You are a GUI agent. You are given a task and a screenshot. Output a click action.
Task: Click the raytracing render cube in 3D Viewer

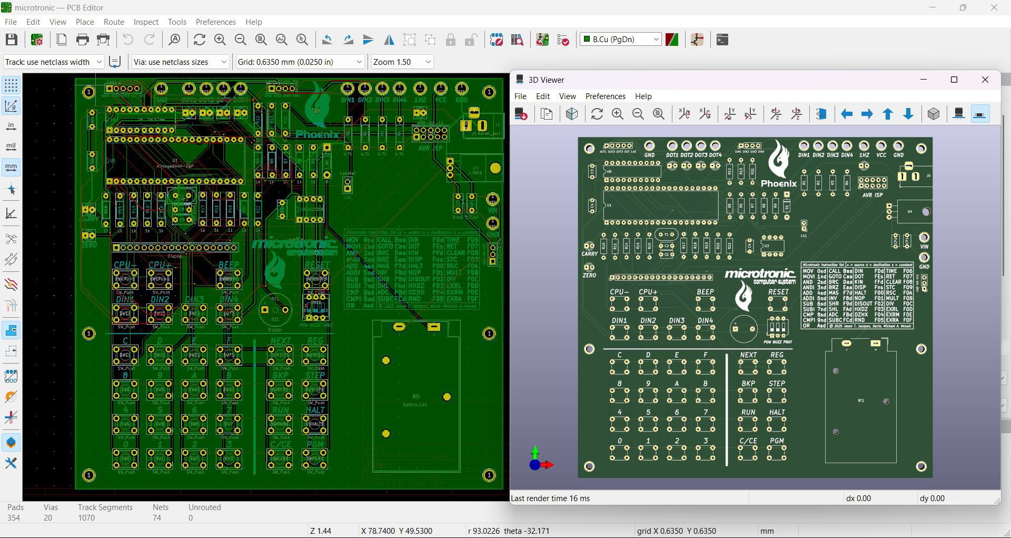point(572,114)
